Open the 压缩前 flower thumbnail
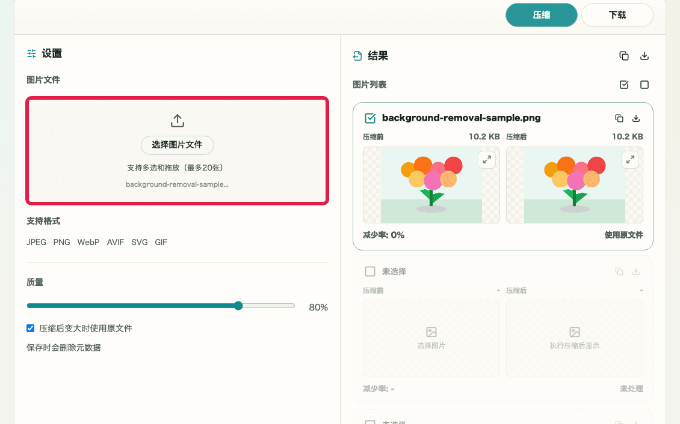Screen dimensions: 680x424 coord(431,185)
